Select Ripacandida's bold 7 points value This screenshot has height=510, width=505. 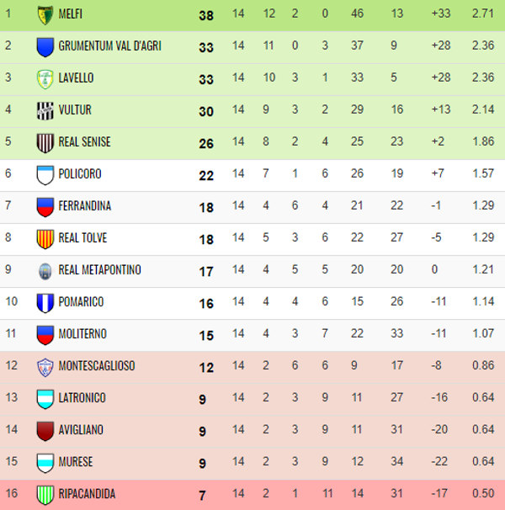tap(202, 496)
